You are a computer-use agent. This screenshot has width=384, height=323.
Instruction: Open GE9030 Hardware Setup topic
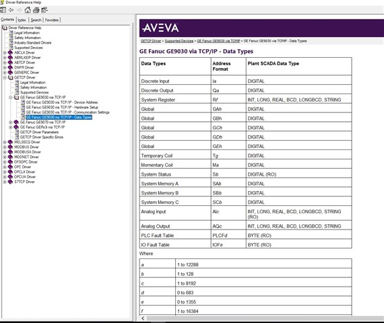[x=62, y=107]
